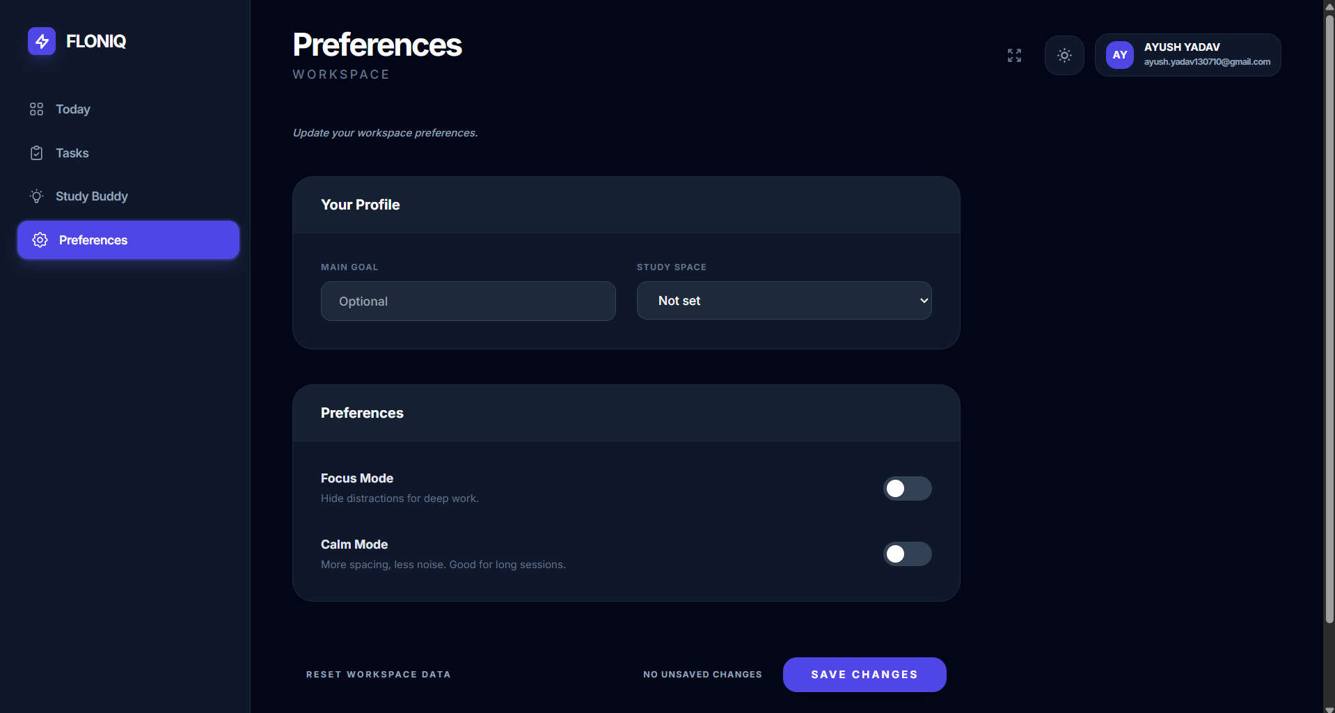Click the Tasks clipboard icon
The height and width of the screenshot is (713, 1335).
click(x=37, y=153)
